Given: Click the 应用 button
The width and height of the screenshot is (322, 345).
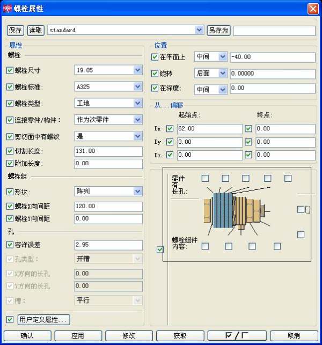Looking at the screenshot, I should [x=78, y=335].
